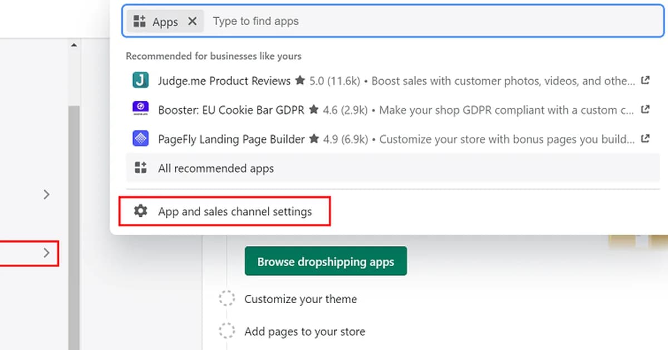The height and width of the screenshot is (350, 668).
Task: Click the Judge.me Product Reviews app icon
Action: coord(140,80)
